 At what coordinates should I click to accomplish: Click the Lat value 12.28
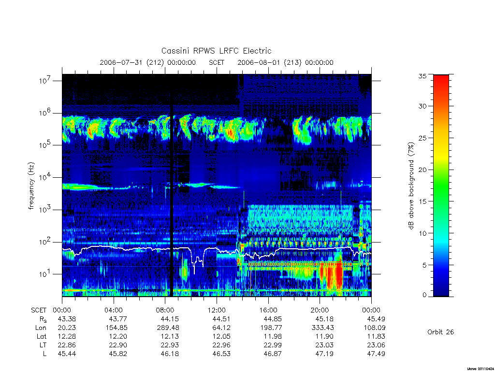pyautogui.click(x=67, y=337)
